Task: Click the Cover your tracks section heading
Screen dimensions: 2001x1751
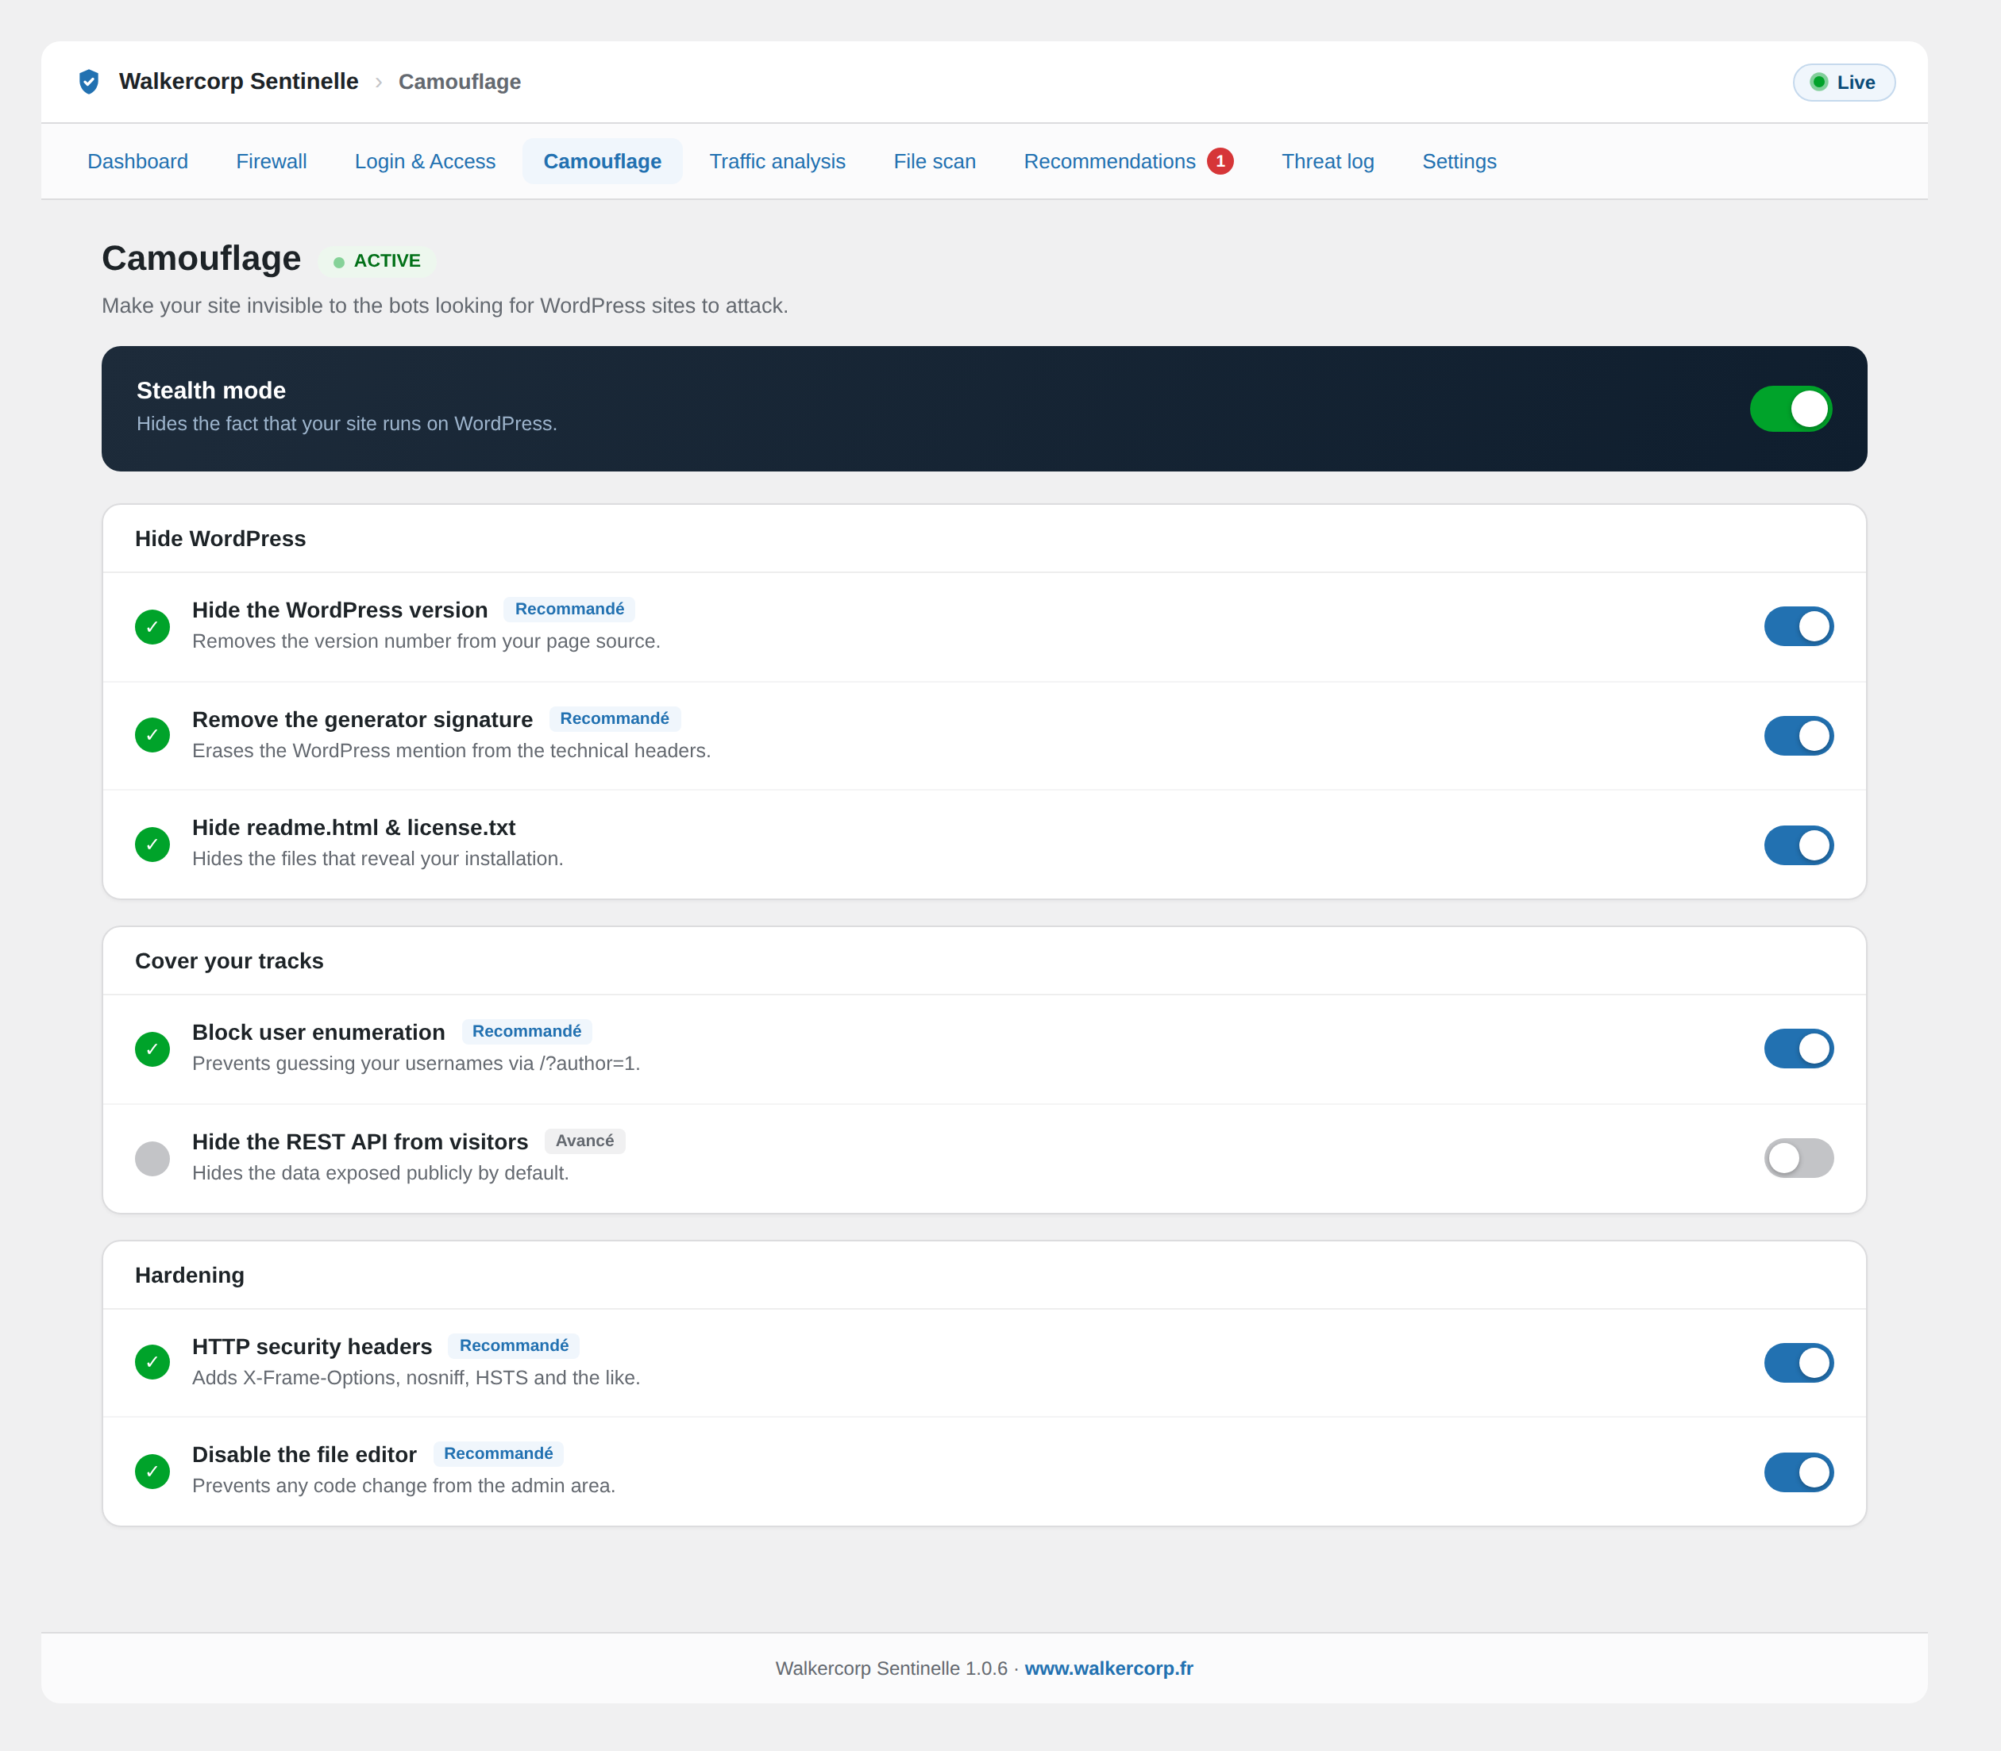Action: coord(229,960)
